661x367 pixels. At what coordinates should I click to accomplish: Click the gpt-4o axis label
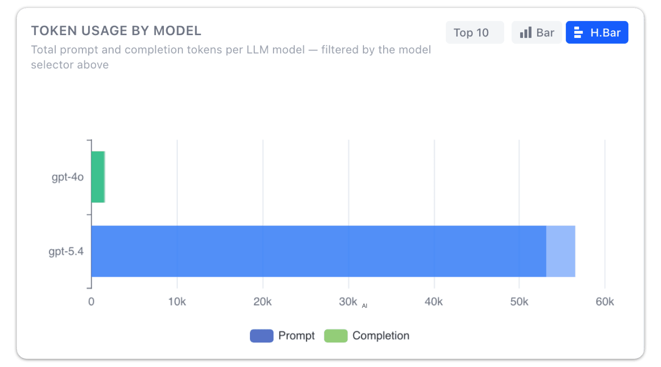point(67,177)
